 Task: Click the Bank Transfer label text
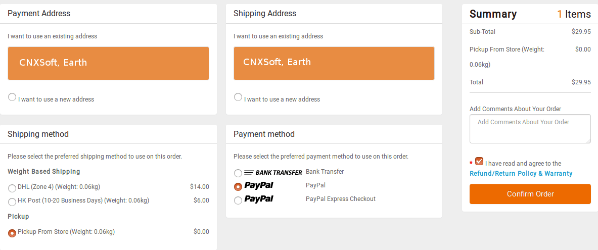tap(325, 172)
